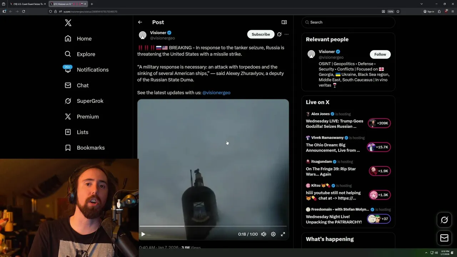Open a new browser tab

pyautogui.click(x=92, y=4)
